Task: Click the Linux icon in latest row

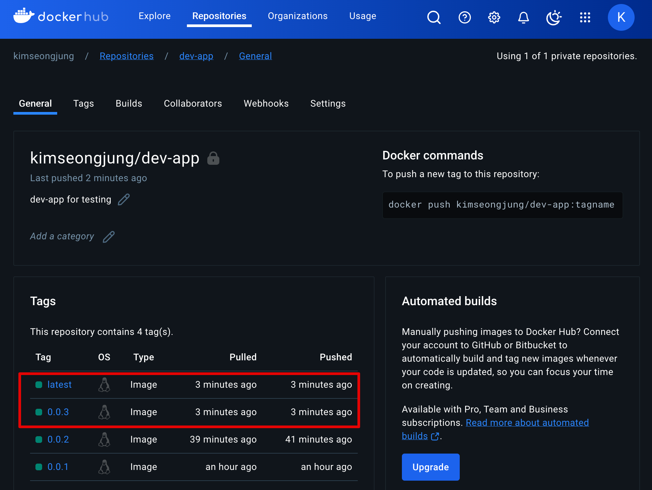Action: click(x=104, y=385)
